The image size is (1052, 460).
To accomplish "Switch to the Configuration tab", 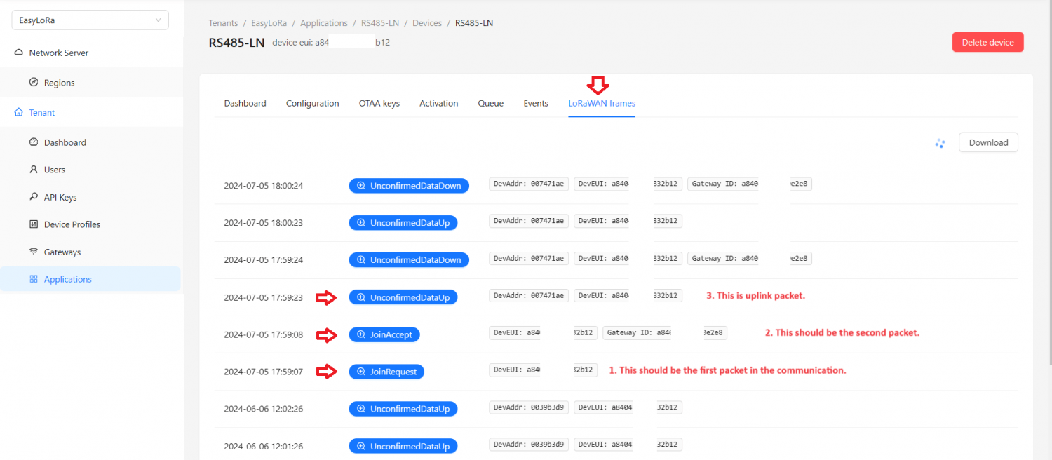I will [x=312, y=103].
